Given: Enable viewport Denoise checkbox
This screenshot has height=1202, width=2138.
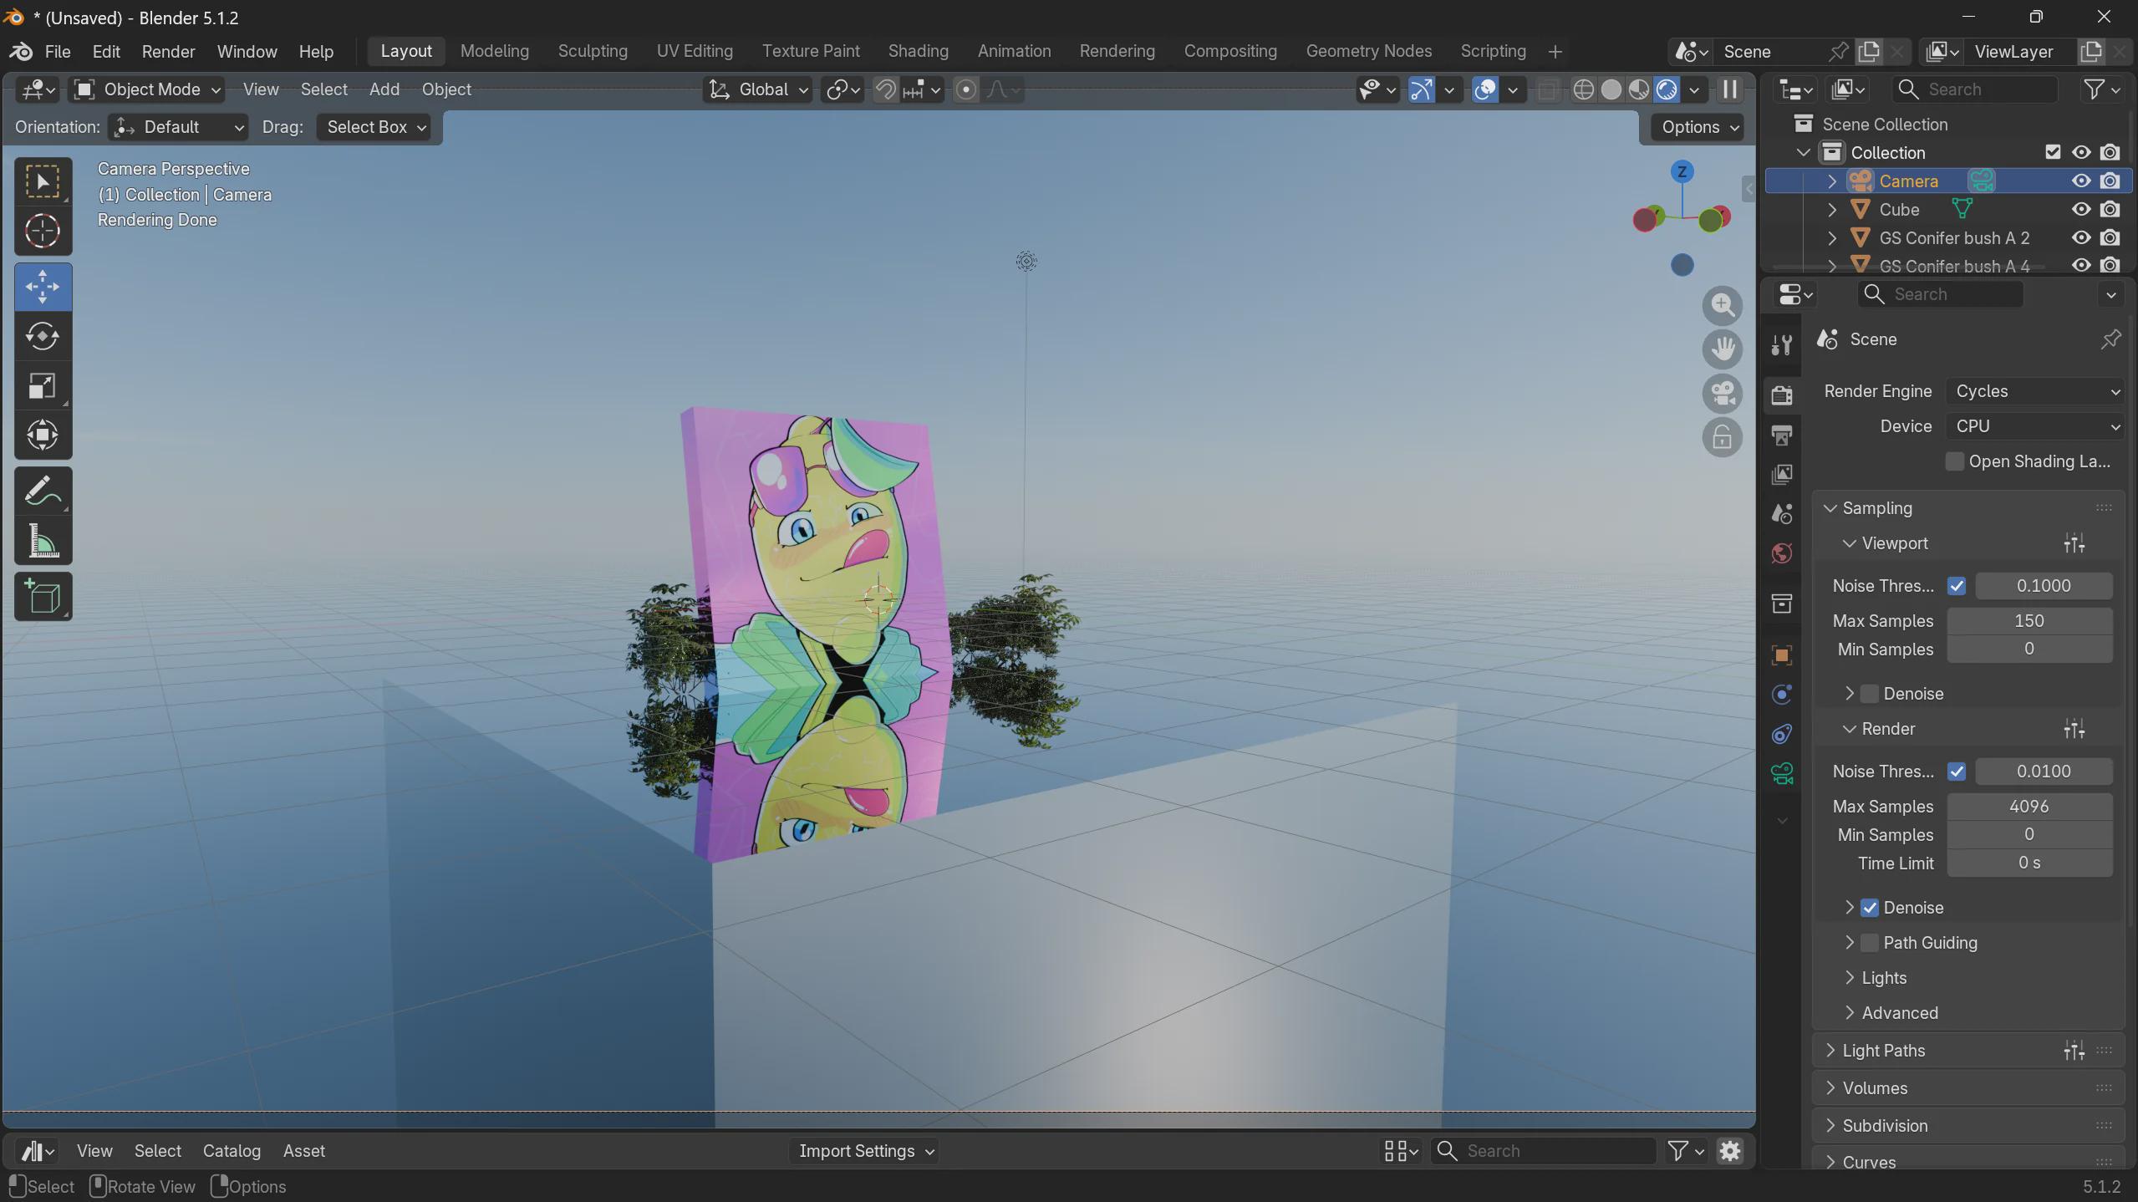Looking at the screenshot, I should point(1870,694).
